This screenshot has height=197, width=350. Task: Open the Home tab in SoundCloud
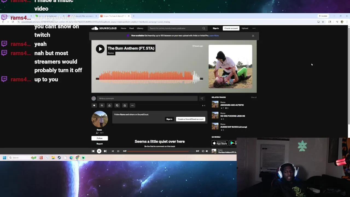(124, 28)
